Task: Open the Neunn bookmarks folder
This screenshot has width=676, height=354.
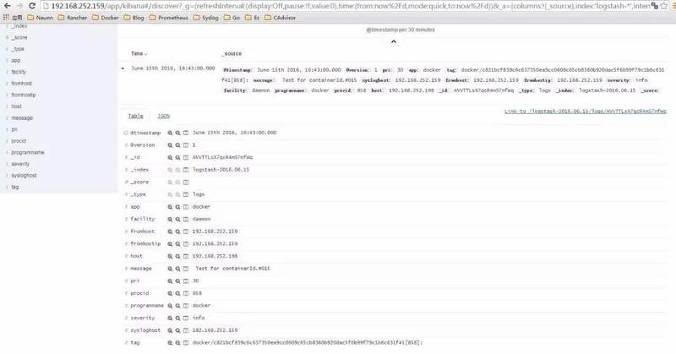Action: 40,18
